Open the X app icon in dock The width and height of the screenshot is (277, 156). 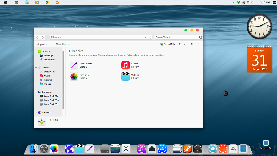pos(126,149)
